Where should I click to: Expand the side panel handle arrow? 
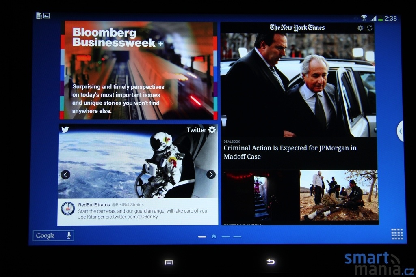click(x=400, y=131)
